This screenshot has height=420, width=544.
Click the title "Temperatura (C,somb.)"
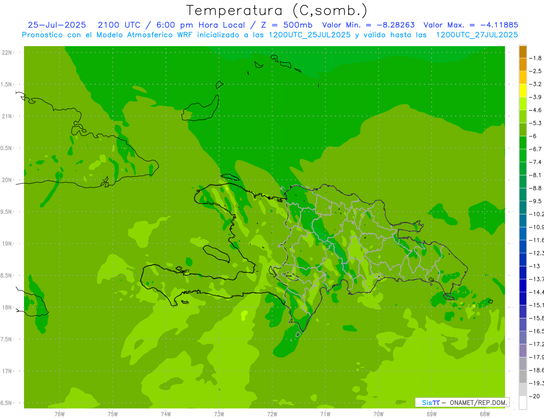tap(277, 11)
